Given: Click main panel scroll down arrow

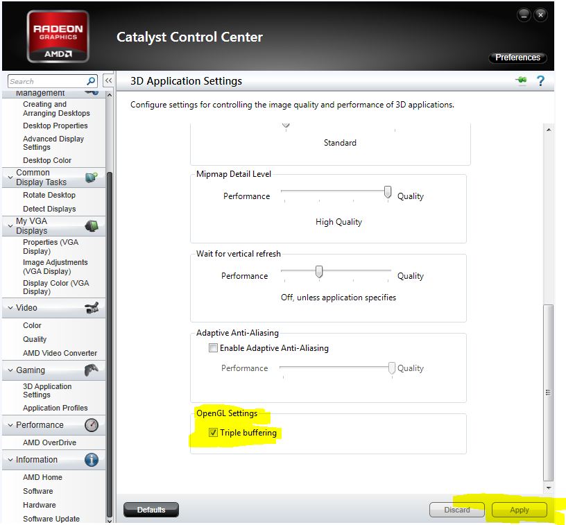Looking at the screenshot, I should 548,488.
